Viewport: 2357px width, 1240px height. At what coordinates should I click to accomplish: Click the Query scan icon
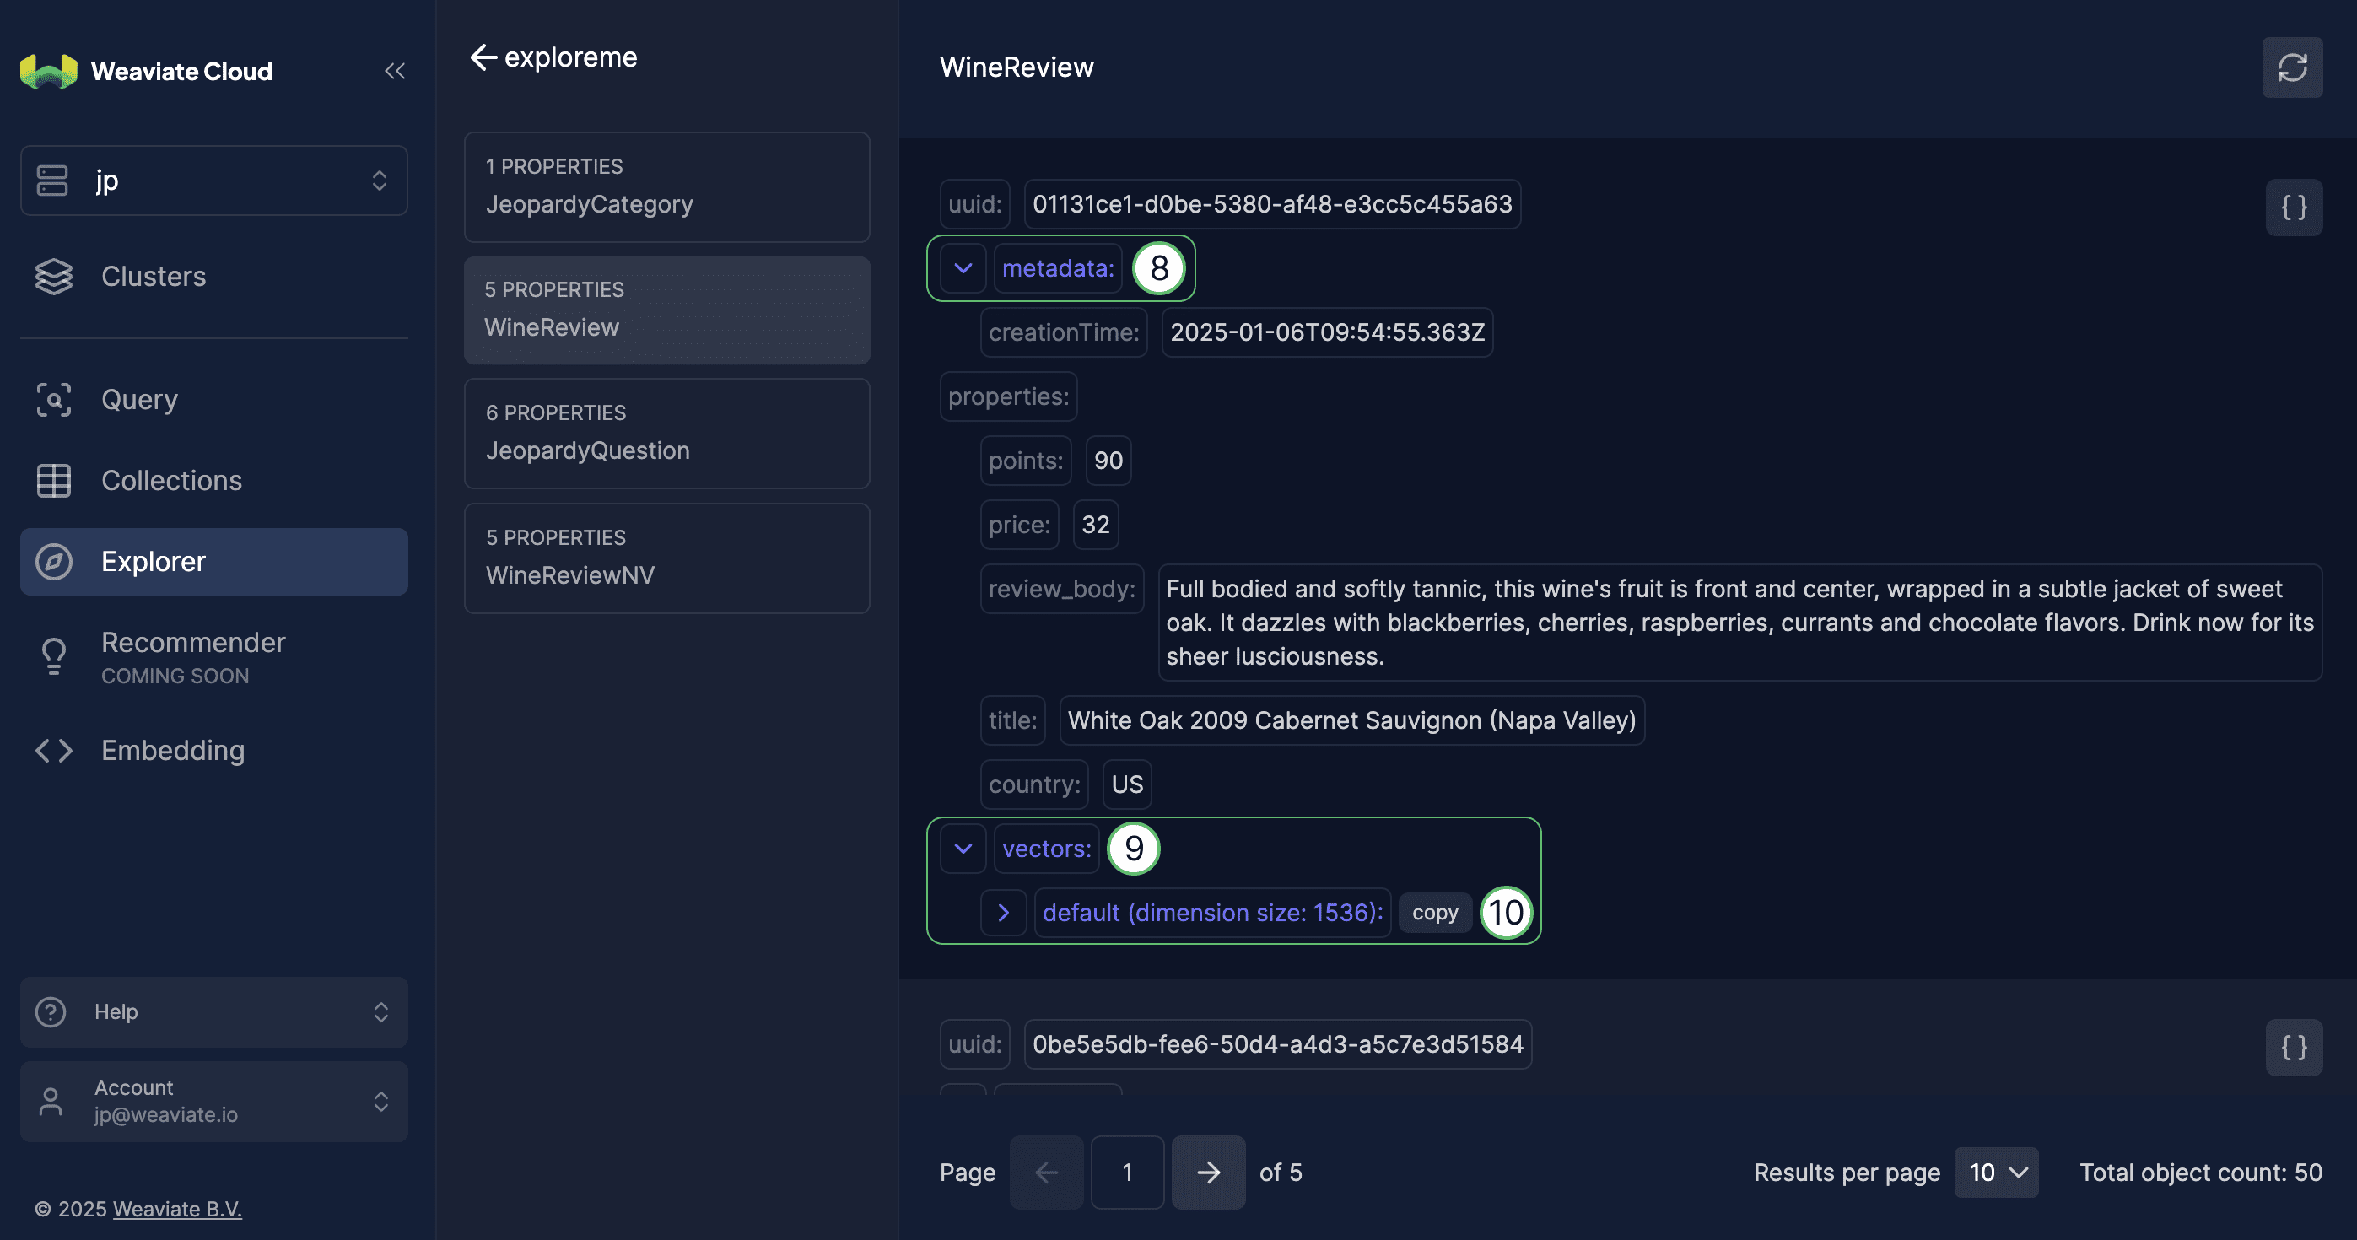[x=54, y=400]
